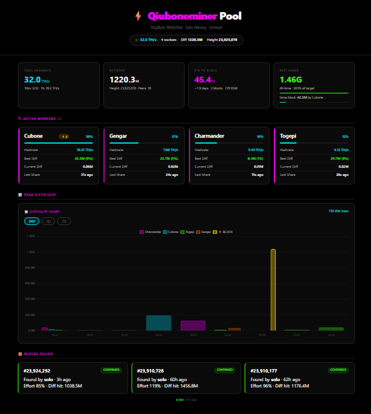The width and height of the screenshot is (371, 414).
Task: Click 'Effort 119% · Diff hit: 1456.8M' text
Action: point(168,386)
